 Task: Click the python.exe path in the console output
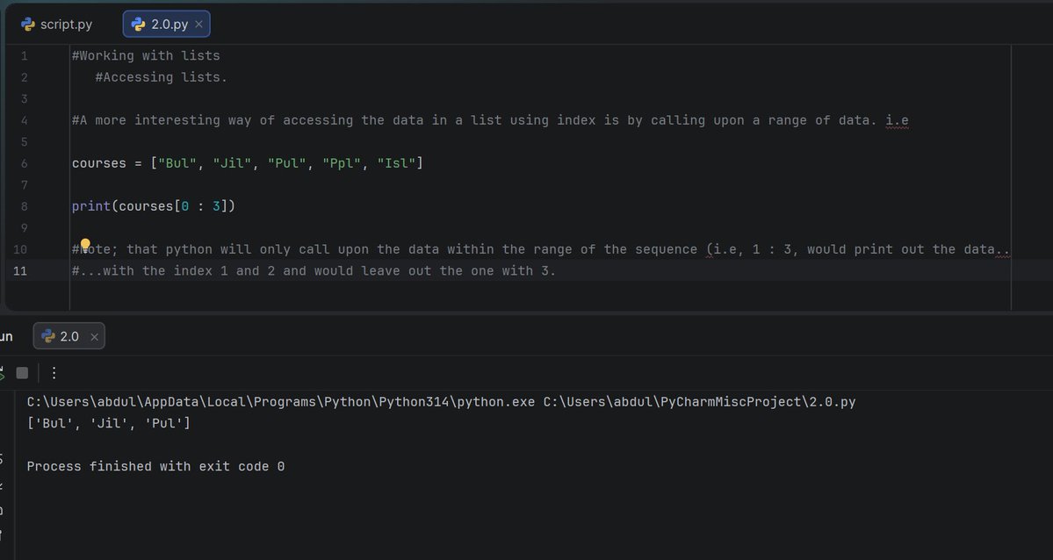tap(281, 402)
